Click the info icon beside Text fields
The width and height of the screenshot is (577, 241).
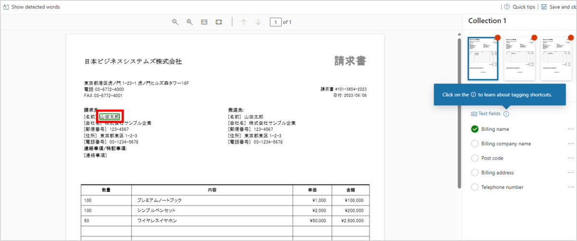[506, 114]
